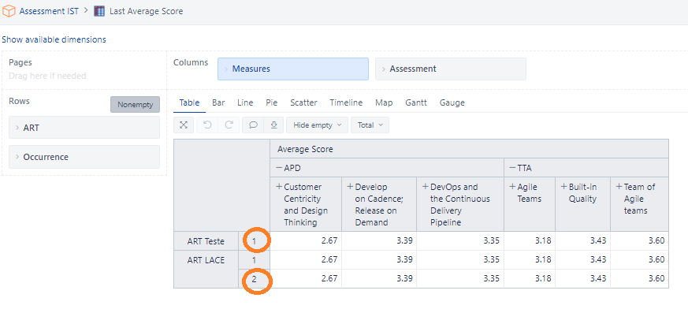Click the redo arrow icon
Viewport: 688px width, 309px height.
click(x=229, y=125)
